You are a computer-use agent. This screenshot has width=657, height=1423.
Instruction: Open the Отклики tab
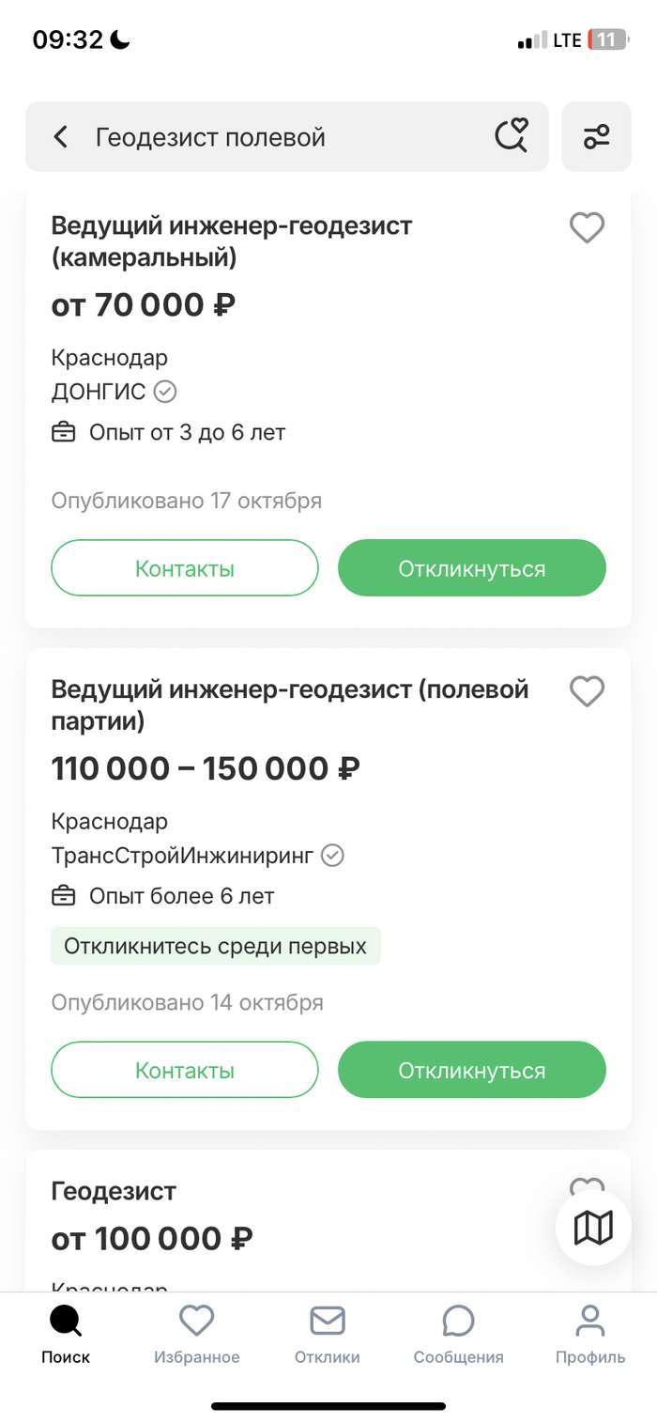(328, 1335)
